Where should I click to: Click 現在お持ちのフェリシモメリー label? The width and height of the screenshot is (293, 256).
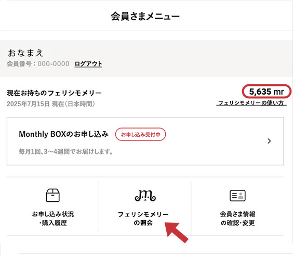(x=54, y=93)
